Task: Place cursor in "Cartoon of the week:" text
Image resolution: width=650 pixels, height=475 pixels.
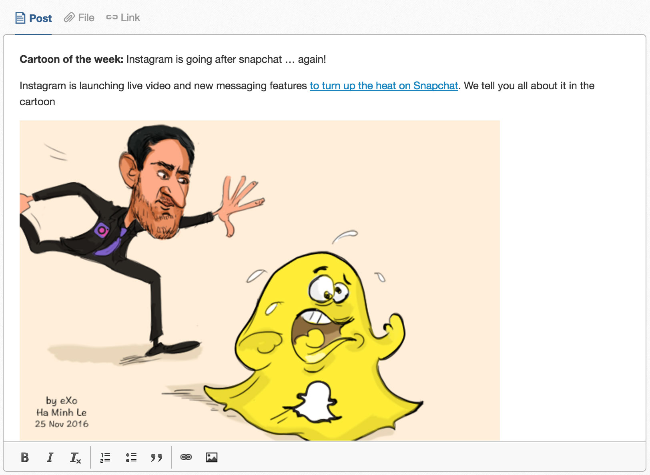Action: coord(71,60)
